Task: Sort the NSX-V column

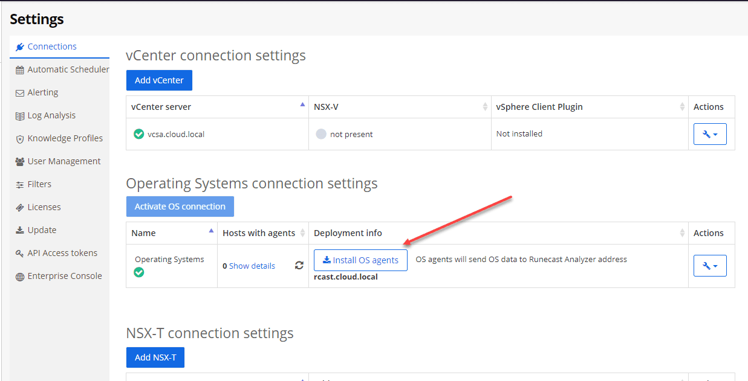Action: pyautogui.click(x=485, y=107)
